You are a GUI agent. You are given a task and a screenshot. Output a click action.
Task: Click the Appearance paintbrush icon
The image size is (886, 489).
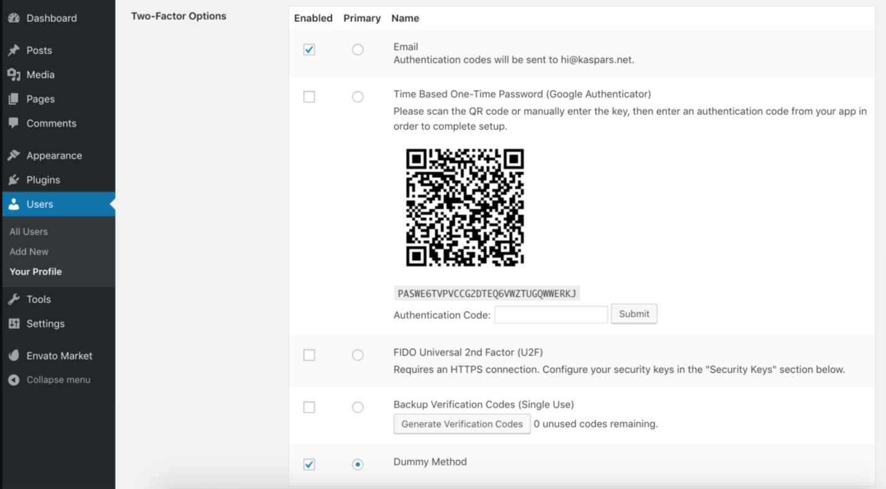(12, 155)
